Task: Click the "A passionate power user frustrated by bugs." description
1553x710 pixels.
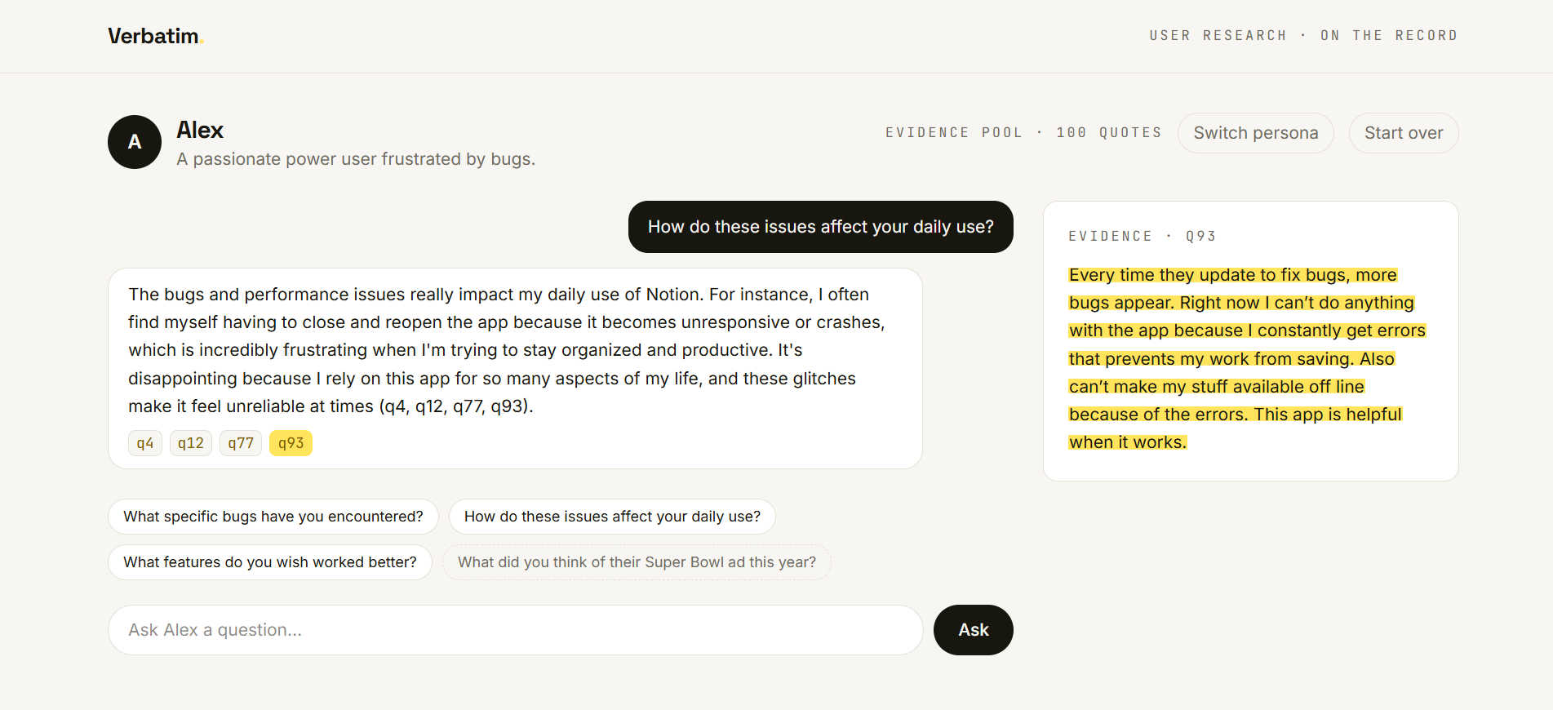Action: (x=356, y=159)
